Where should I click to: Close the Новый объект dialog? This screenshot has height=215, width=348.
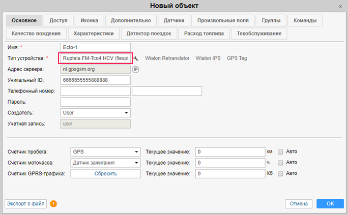pos(340,6)
